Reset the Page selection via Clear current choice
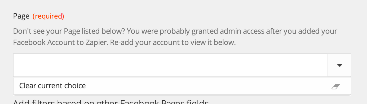367x104 pixels. (182, 86)
